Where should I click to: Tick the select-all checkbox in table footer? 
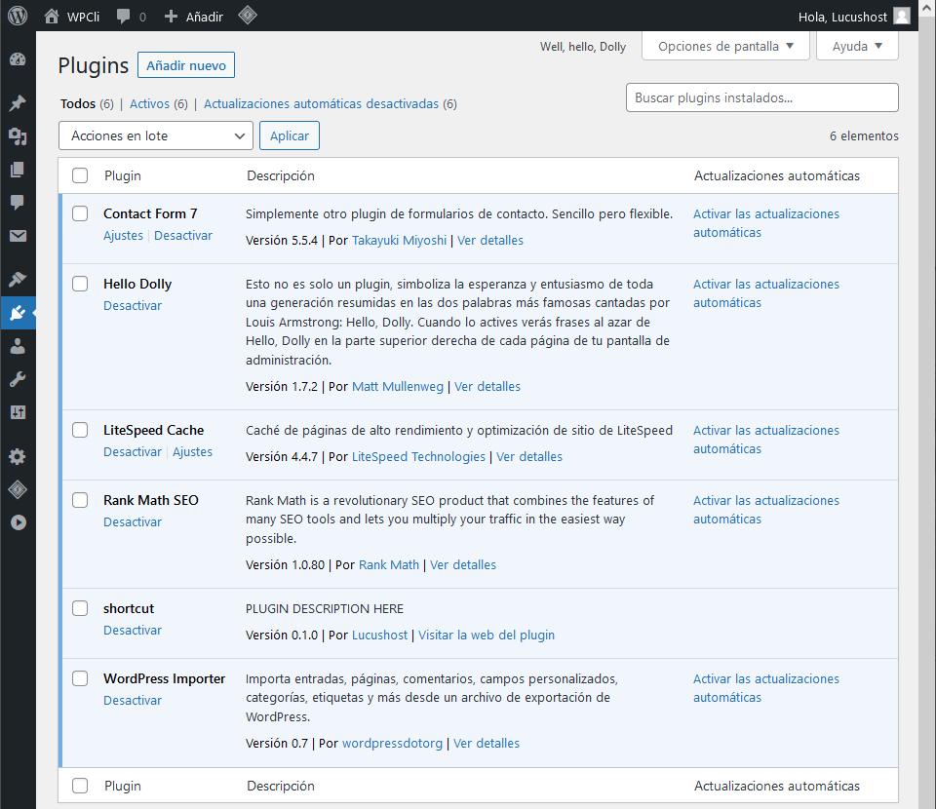pyautogui.click(x=80, y=786)
